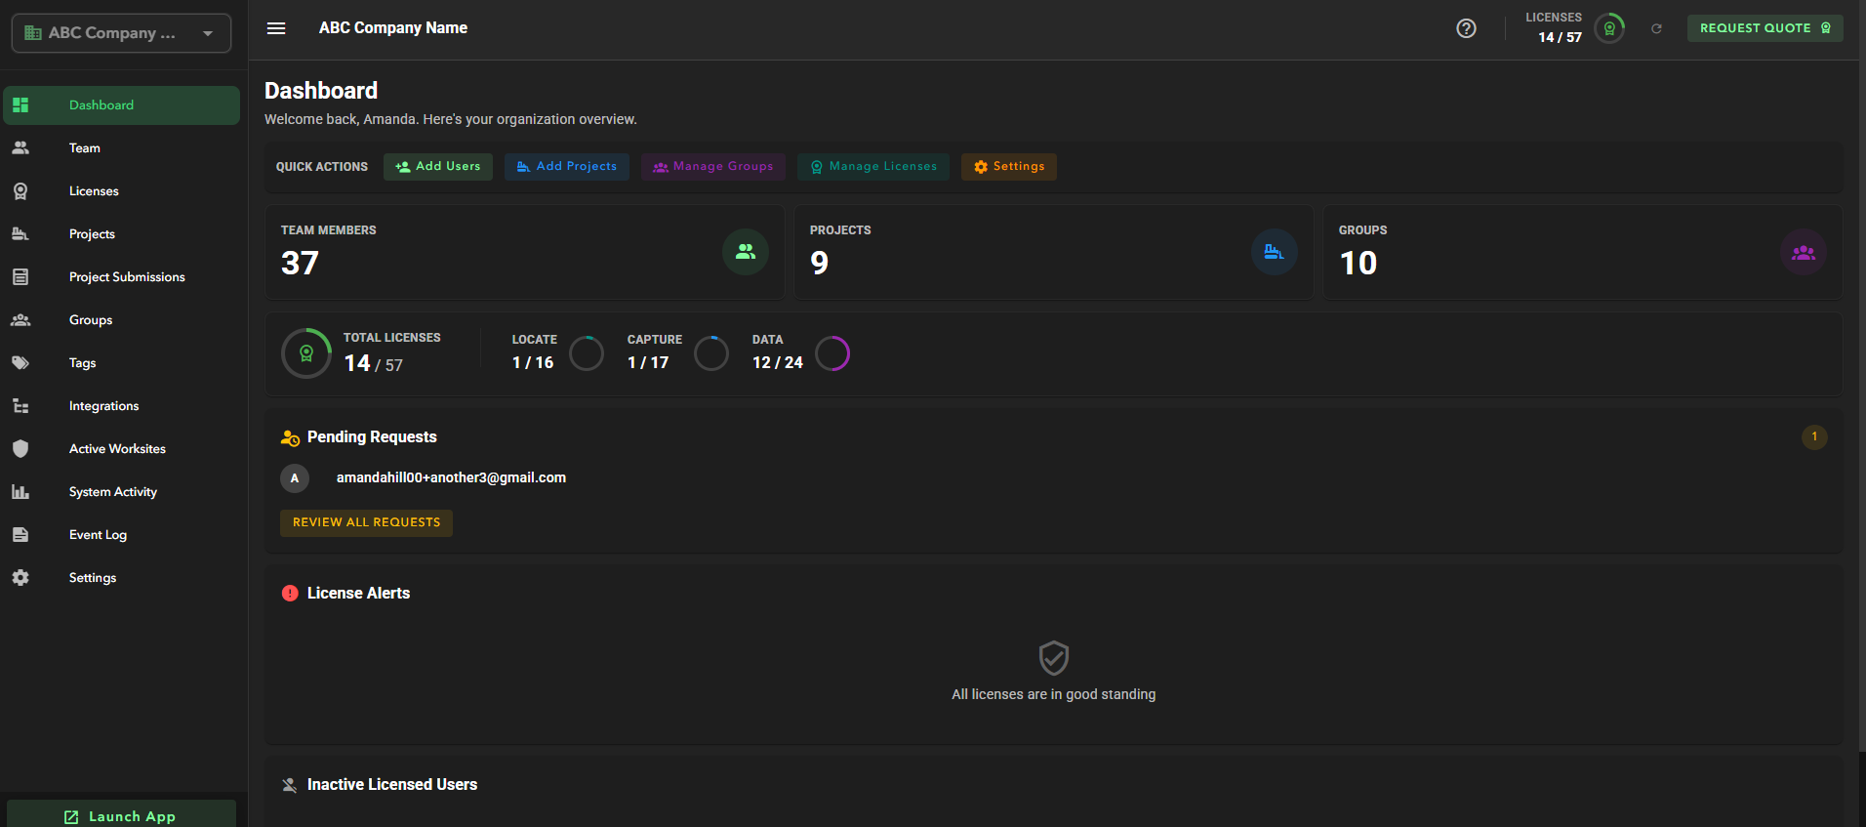Click the green Team Members card icon
This screenshot has height=827, width=1866.
[746, 252]
